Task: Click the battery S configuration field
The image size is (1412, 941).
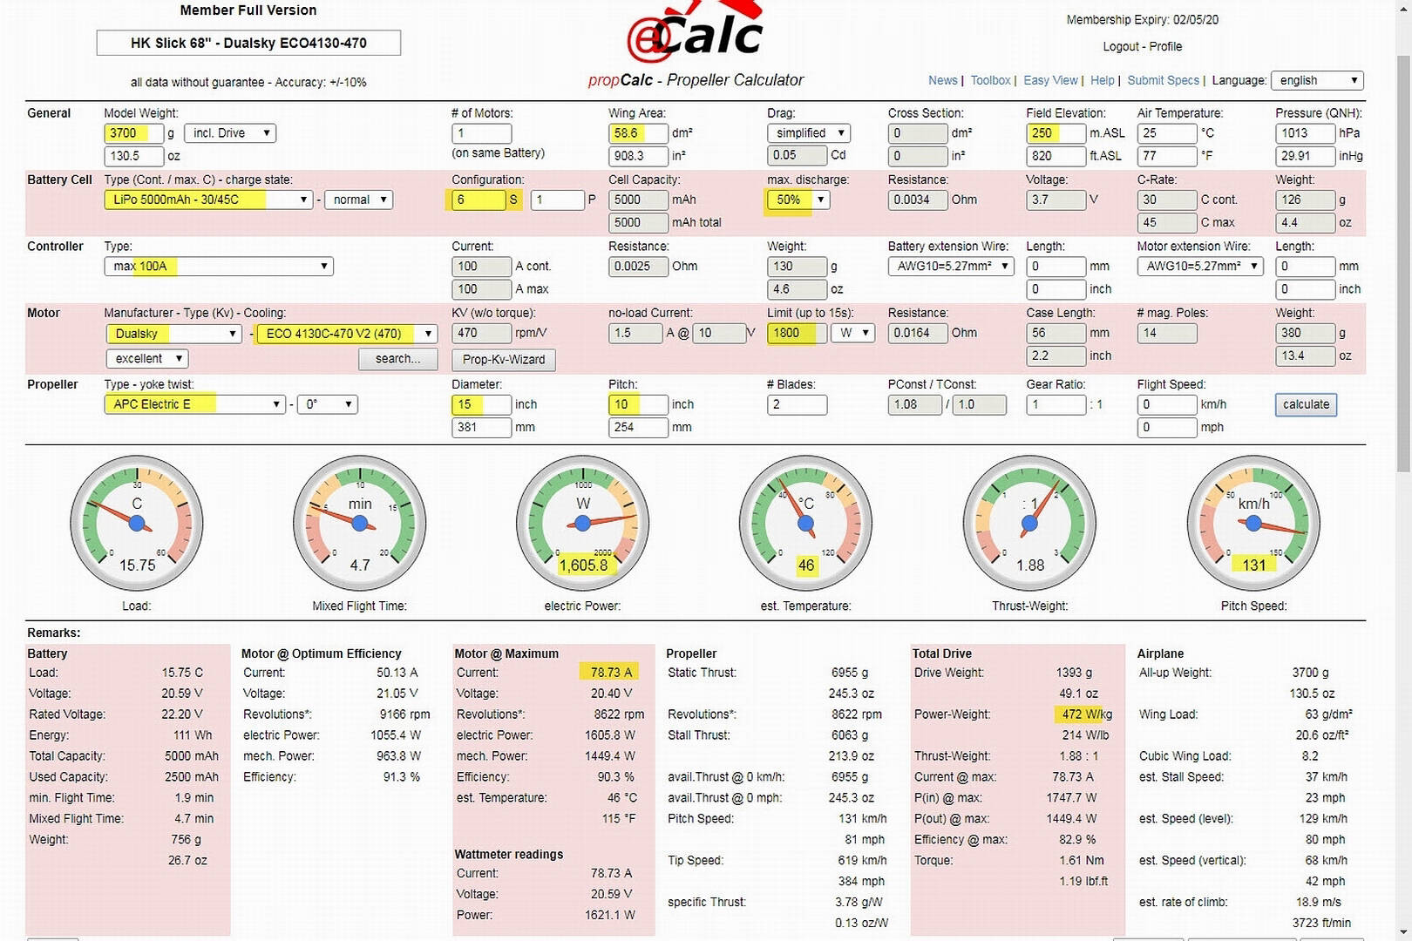Action: point(479,200)
